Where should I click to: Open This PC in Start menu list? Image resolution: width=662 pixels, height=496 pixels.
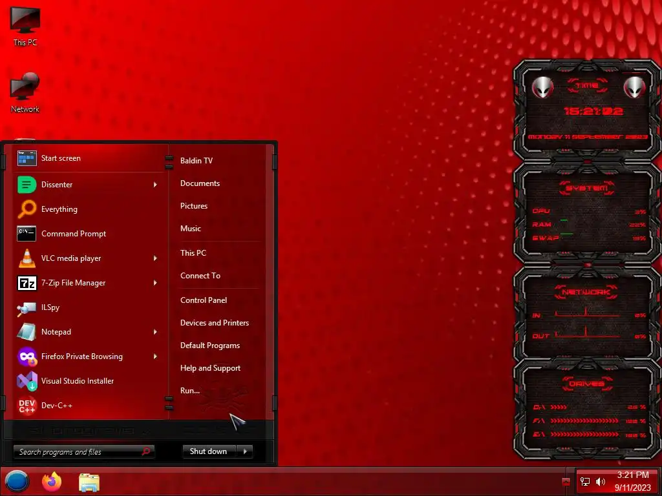pos(193,253)
